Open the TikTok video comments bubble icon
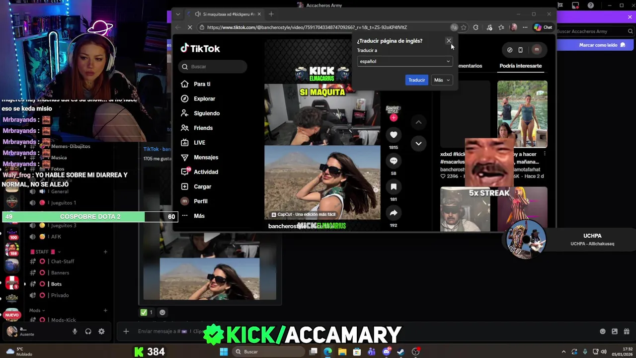Viewport: 636px width, 358px height. tap(394, 161)
